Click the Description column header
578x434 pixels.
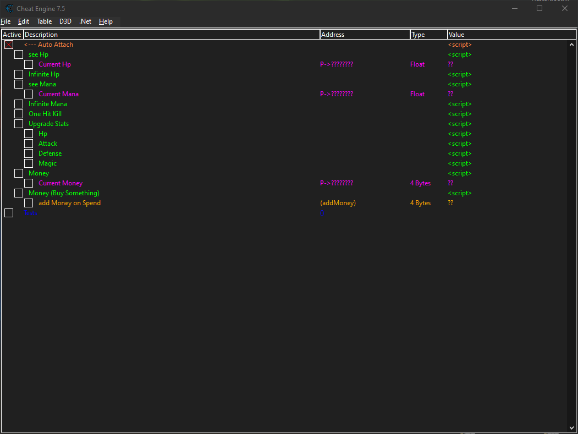pos(172,35)
